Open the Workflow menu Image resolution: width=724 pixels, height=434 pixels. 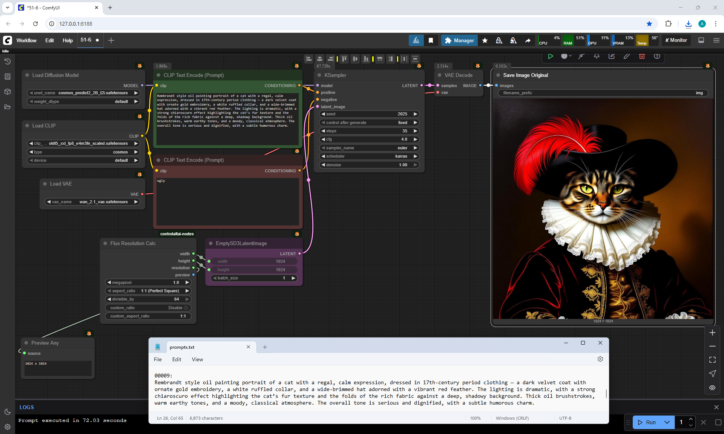[26, 40]
